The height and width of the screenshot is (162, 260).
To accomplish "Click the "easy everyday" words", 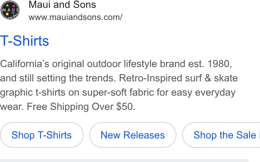I will (203, 92).
